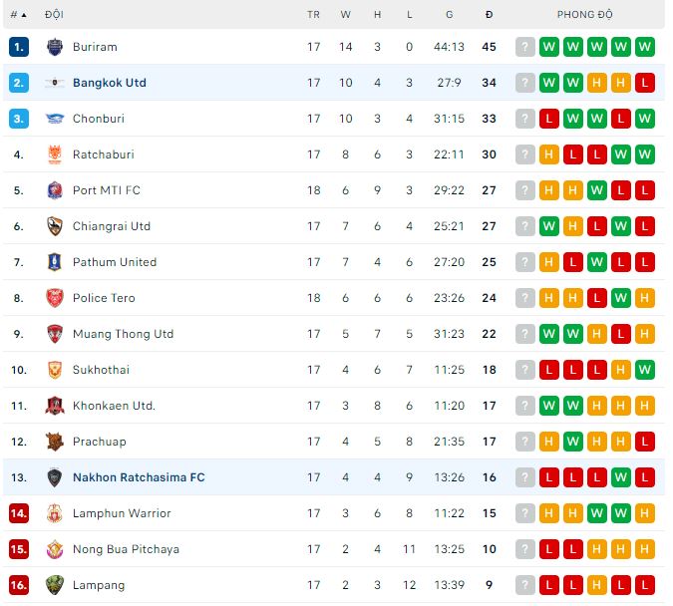The height and width of the screenshot is (606, 673).
Task: Open the Muang Thong Utd team page
Action: [123, 334]
